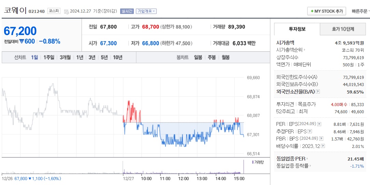Click arrow icon beside 동일업종 등락률
370x185 pixels.
click(310, 166)
